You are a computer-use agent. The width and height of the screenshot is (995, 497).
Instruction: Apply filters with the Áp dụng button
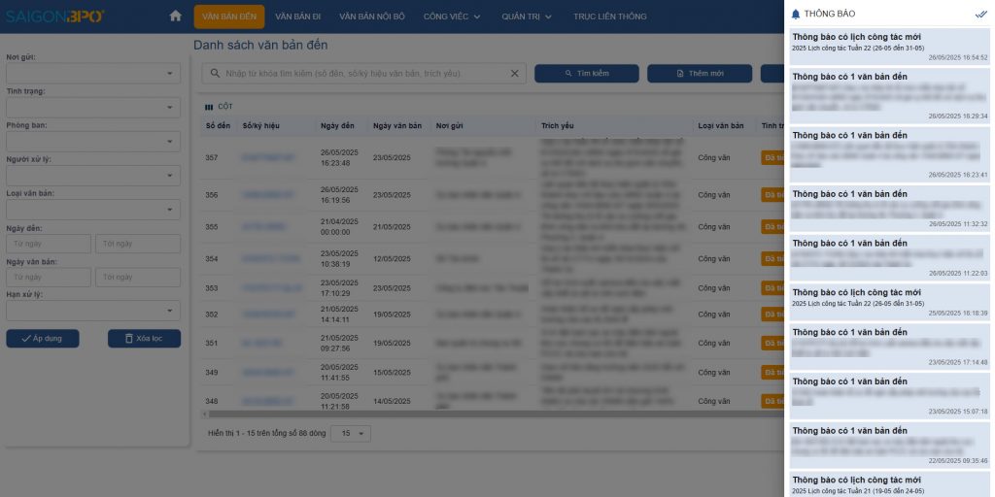tap(43, 339)
